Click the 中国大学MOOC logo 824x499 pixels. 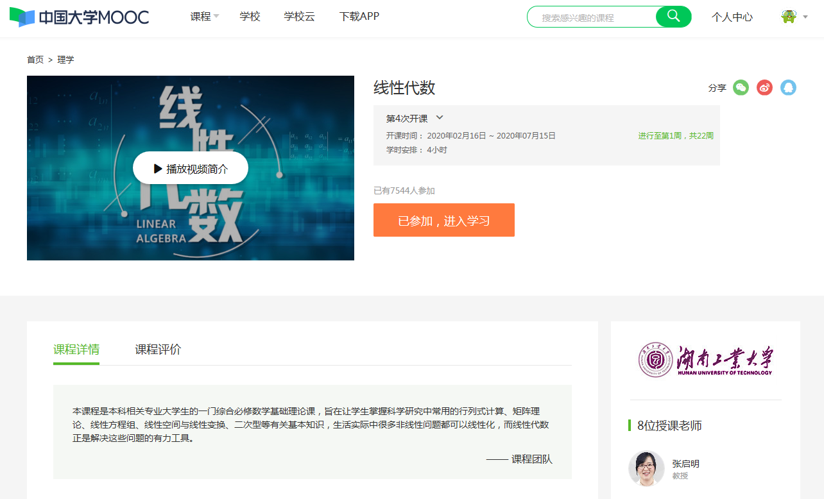point(79,17)
